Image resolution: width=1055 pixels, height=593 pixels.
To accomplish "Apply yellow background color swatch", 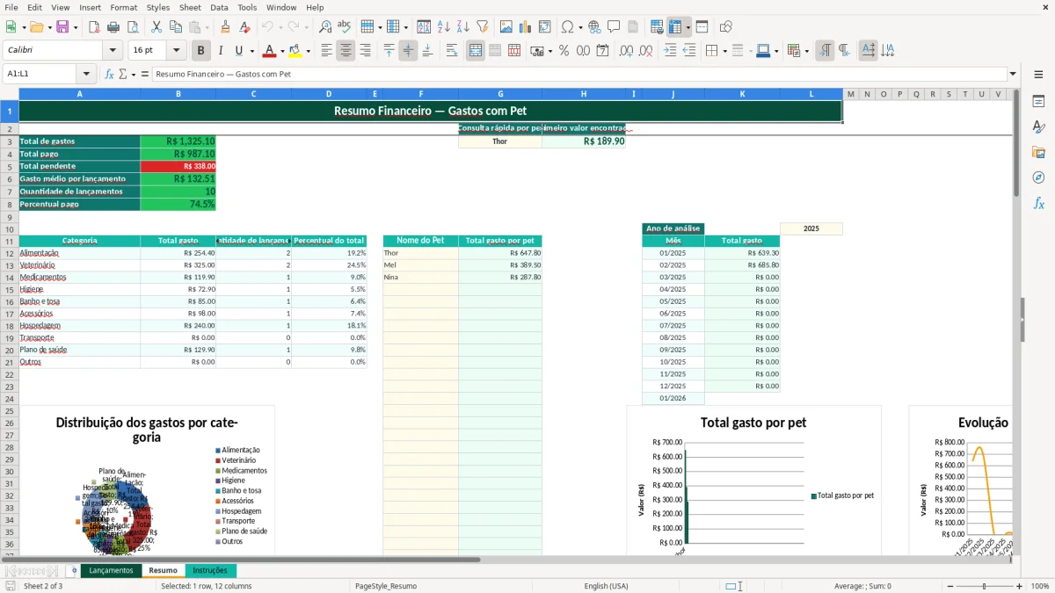I will pyautogui.click(x=295, y=51).
